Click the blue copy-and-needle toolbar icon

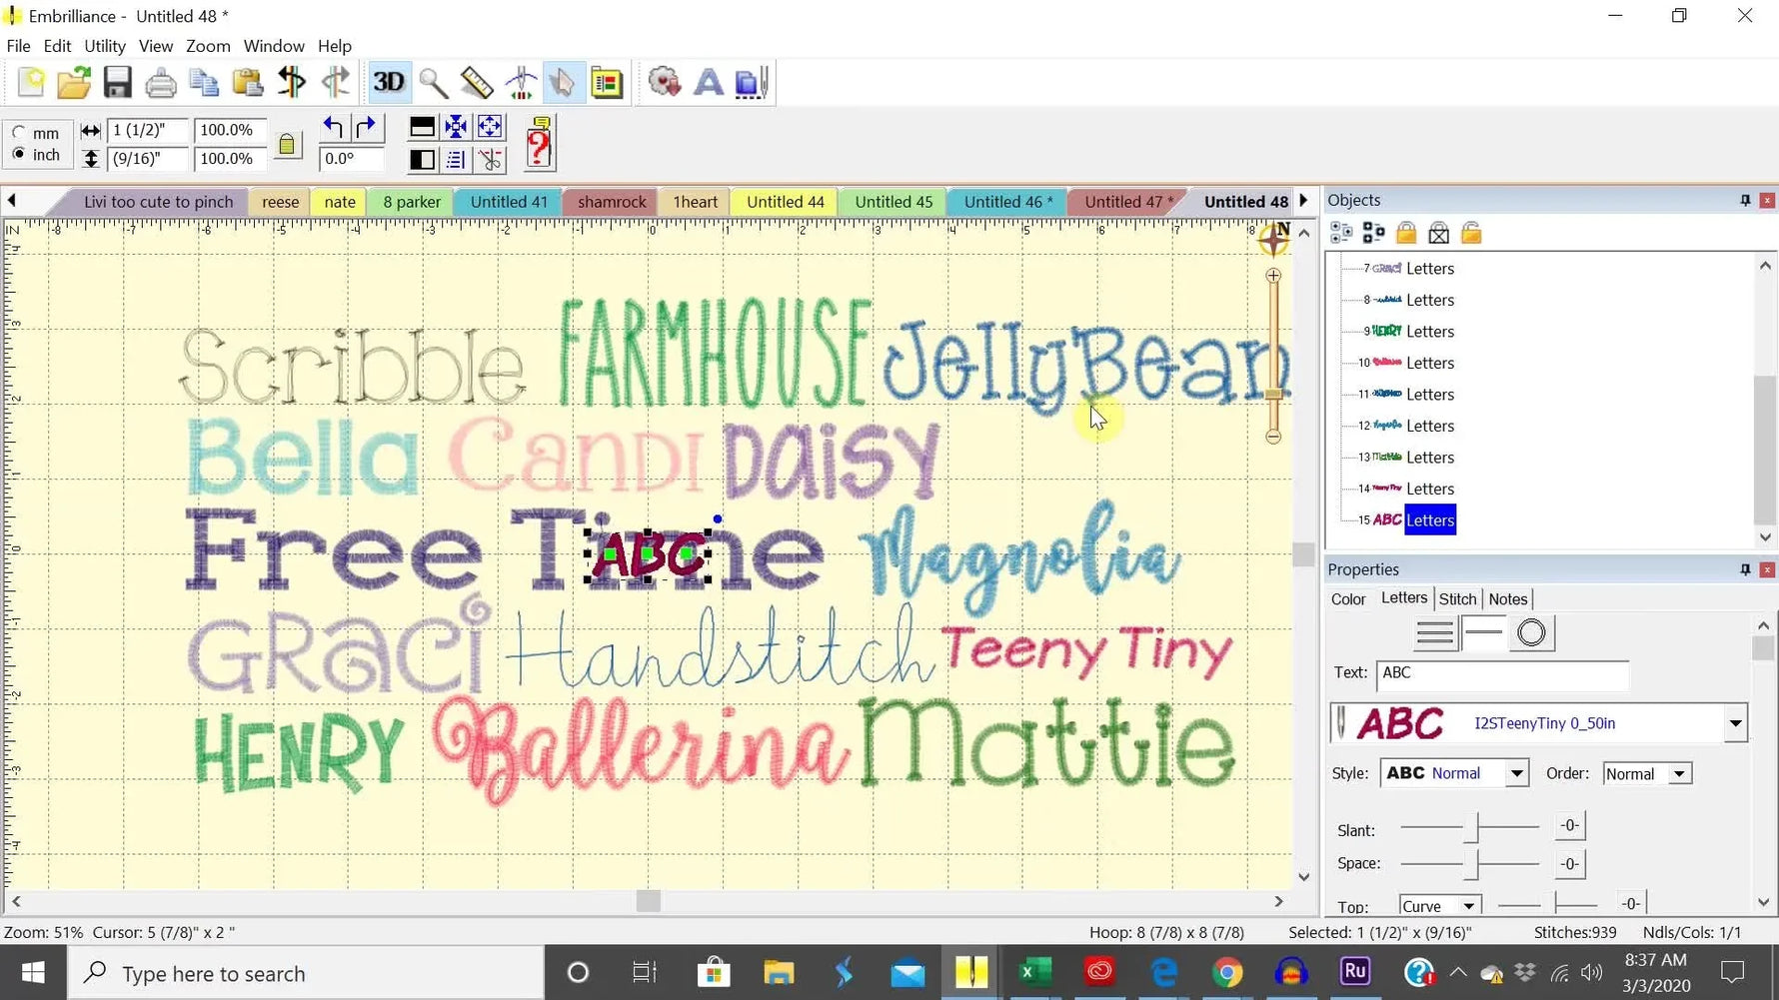click(x=752, y=83)
